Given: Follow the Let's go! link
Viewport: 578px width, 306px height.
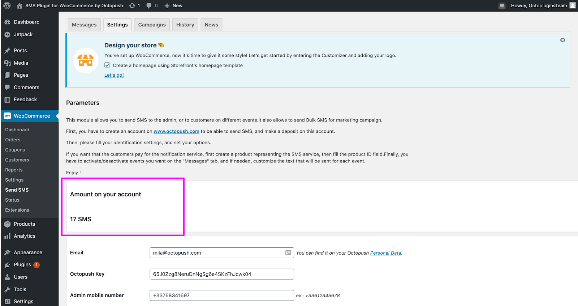Looking at the screenshot, I should click(x=114, y=75).
